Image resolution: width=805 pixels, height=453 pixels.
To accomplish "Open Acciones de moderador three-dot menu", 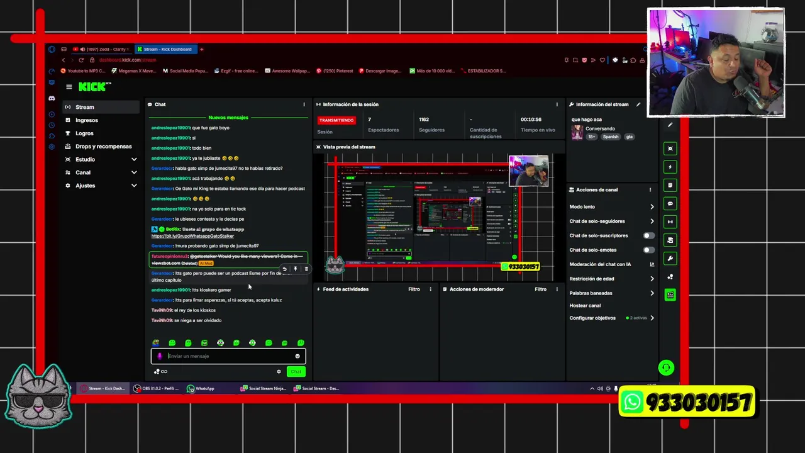I will click(x=557, y=289).
